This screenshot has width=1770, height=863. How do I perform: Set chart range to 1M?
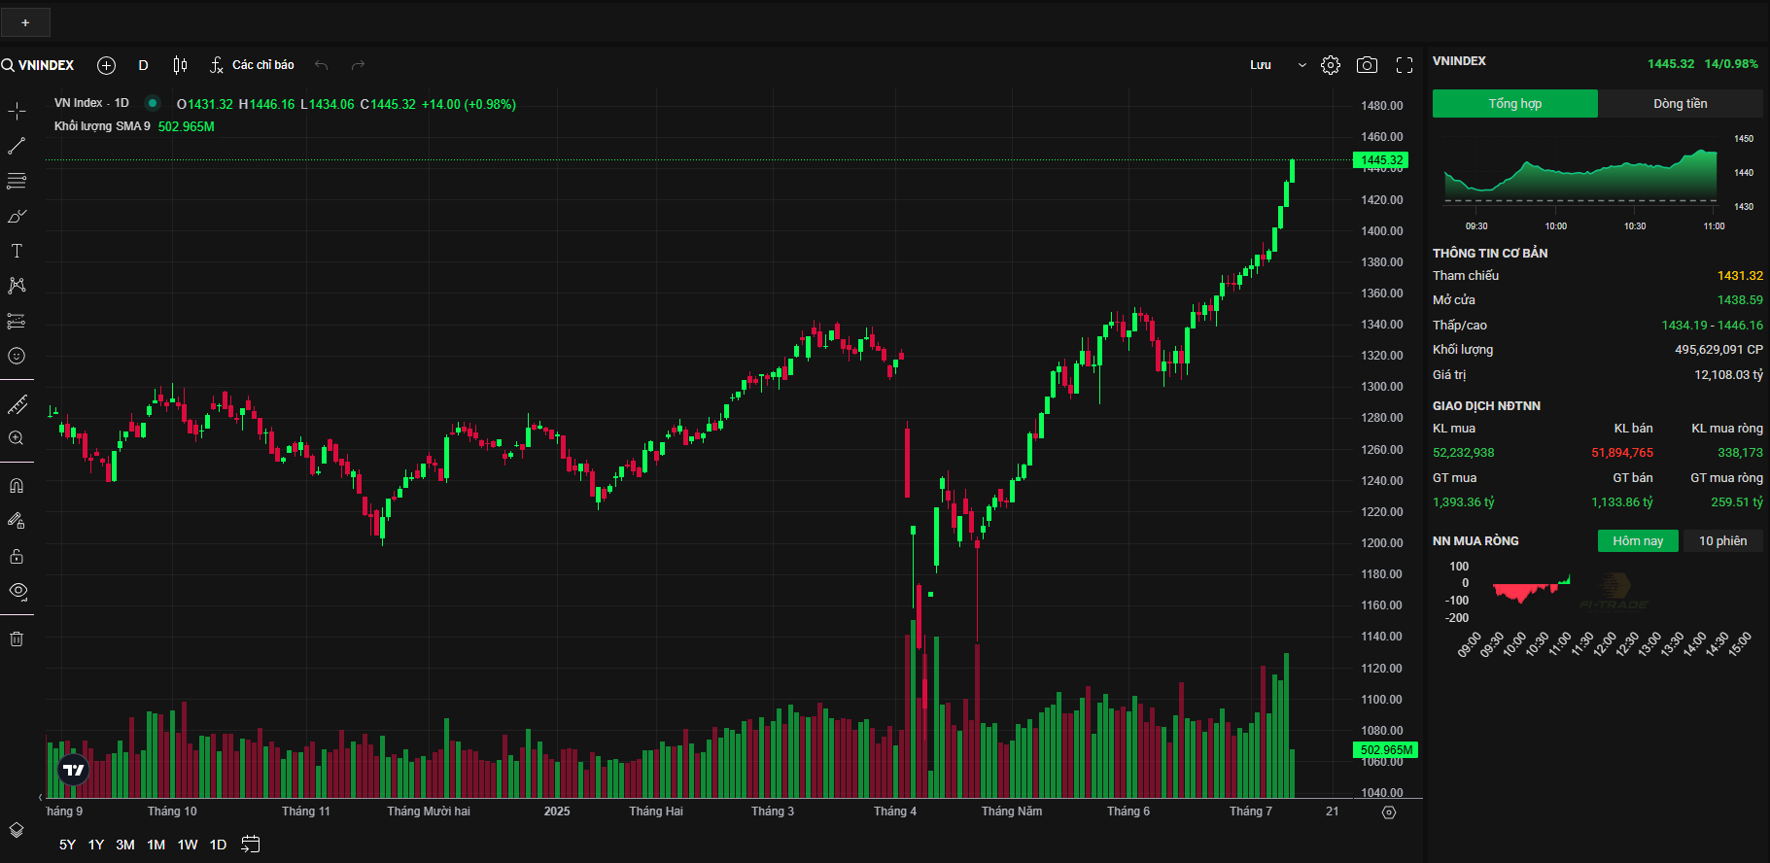(x=156, y=845)
